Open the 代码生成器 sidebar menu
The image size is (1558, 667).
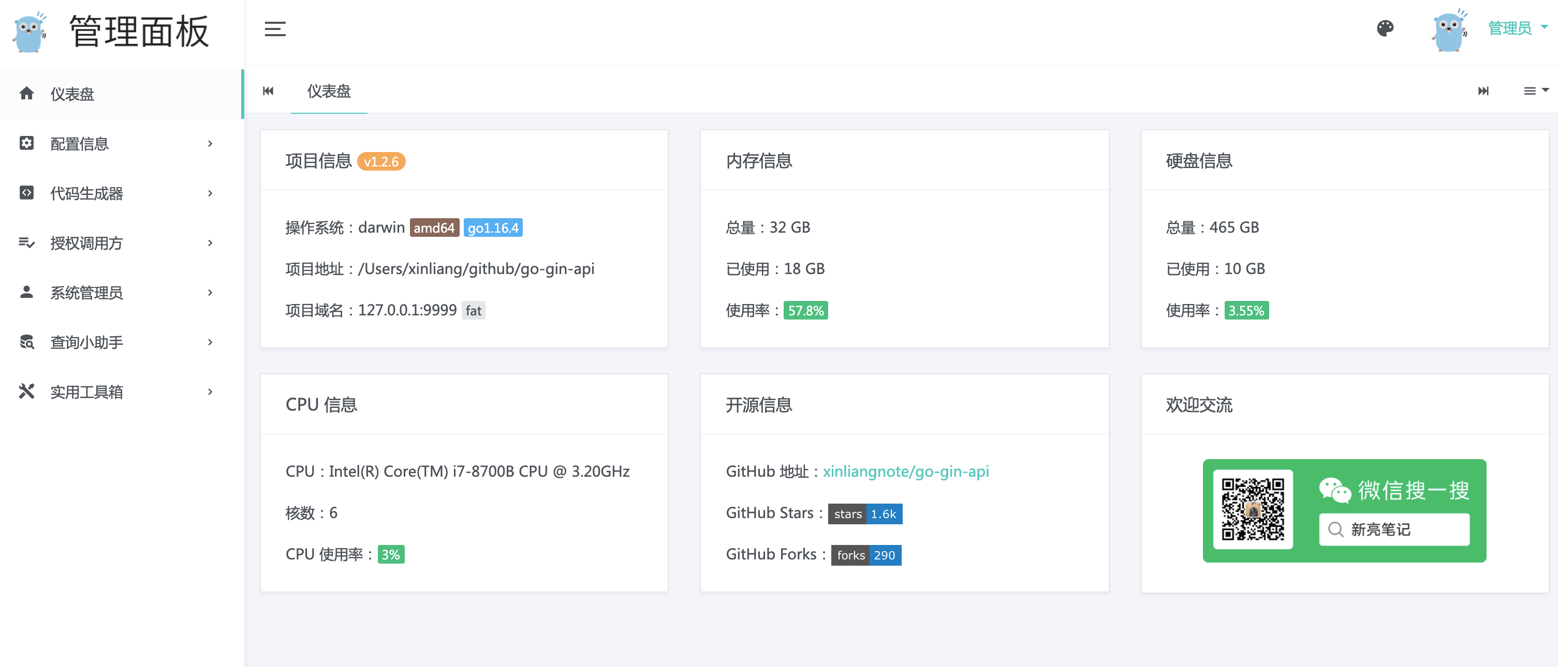click(x=121, y=193)
